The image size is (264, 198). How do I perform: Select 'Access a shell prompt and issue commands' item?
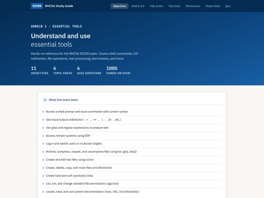pos(132,111)
